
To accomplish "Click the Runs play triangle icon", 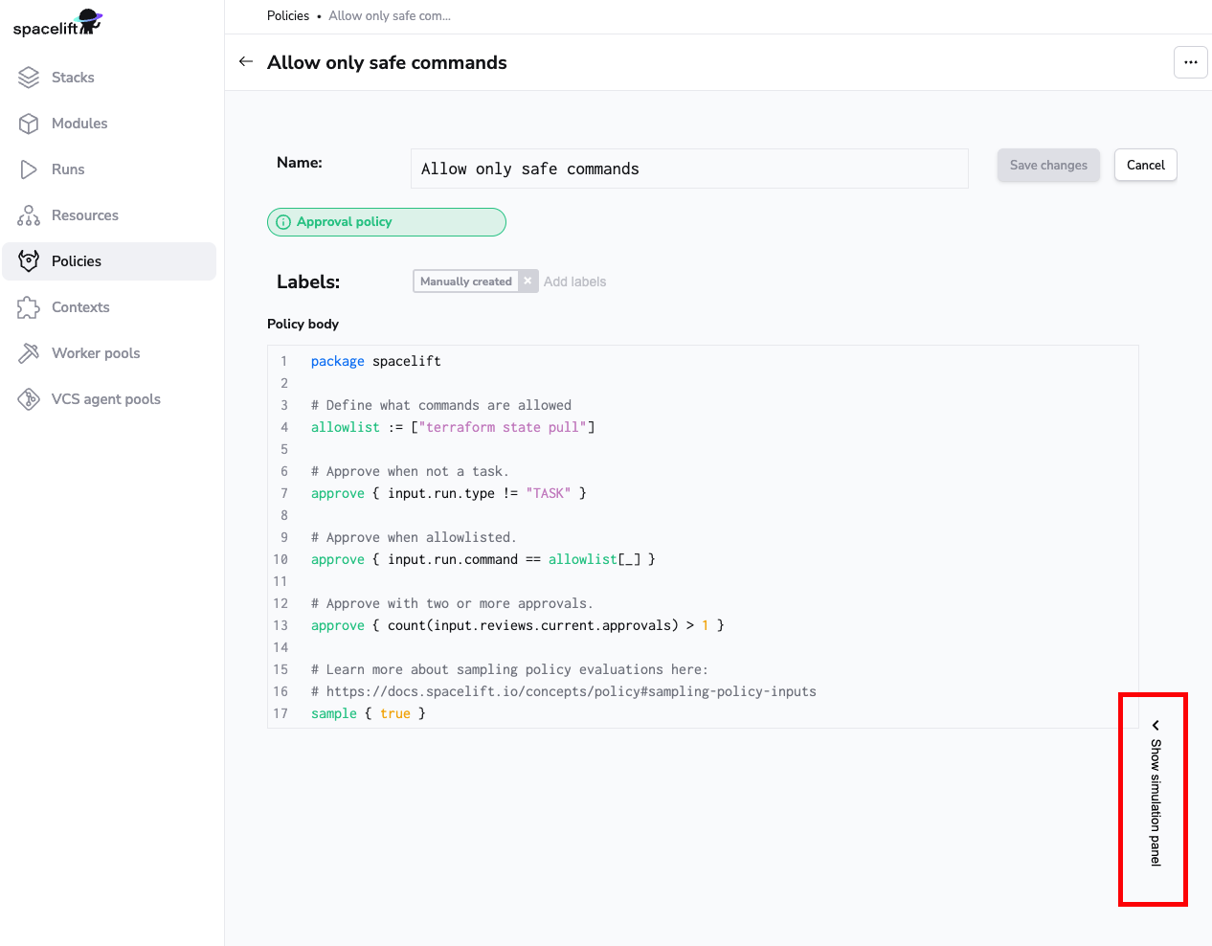I will [29, 169].
